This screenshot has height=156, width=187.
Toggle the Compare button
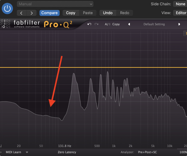(x=50, y=13)
